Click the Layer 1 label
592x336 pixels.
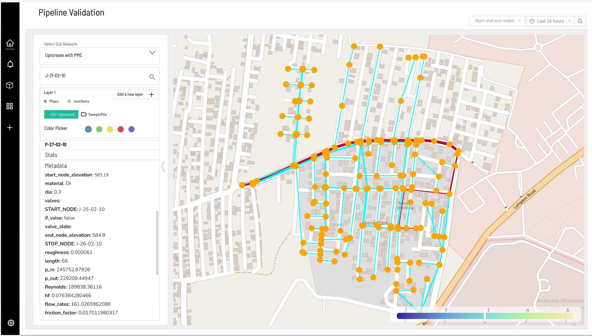pos(50,93)
